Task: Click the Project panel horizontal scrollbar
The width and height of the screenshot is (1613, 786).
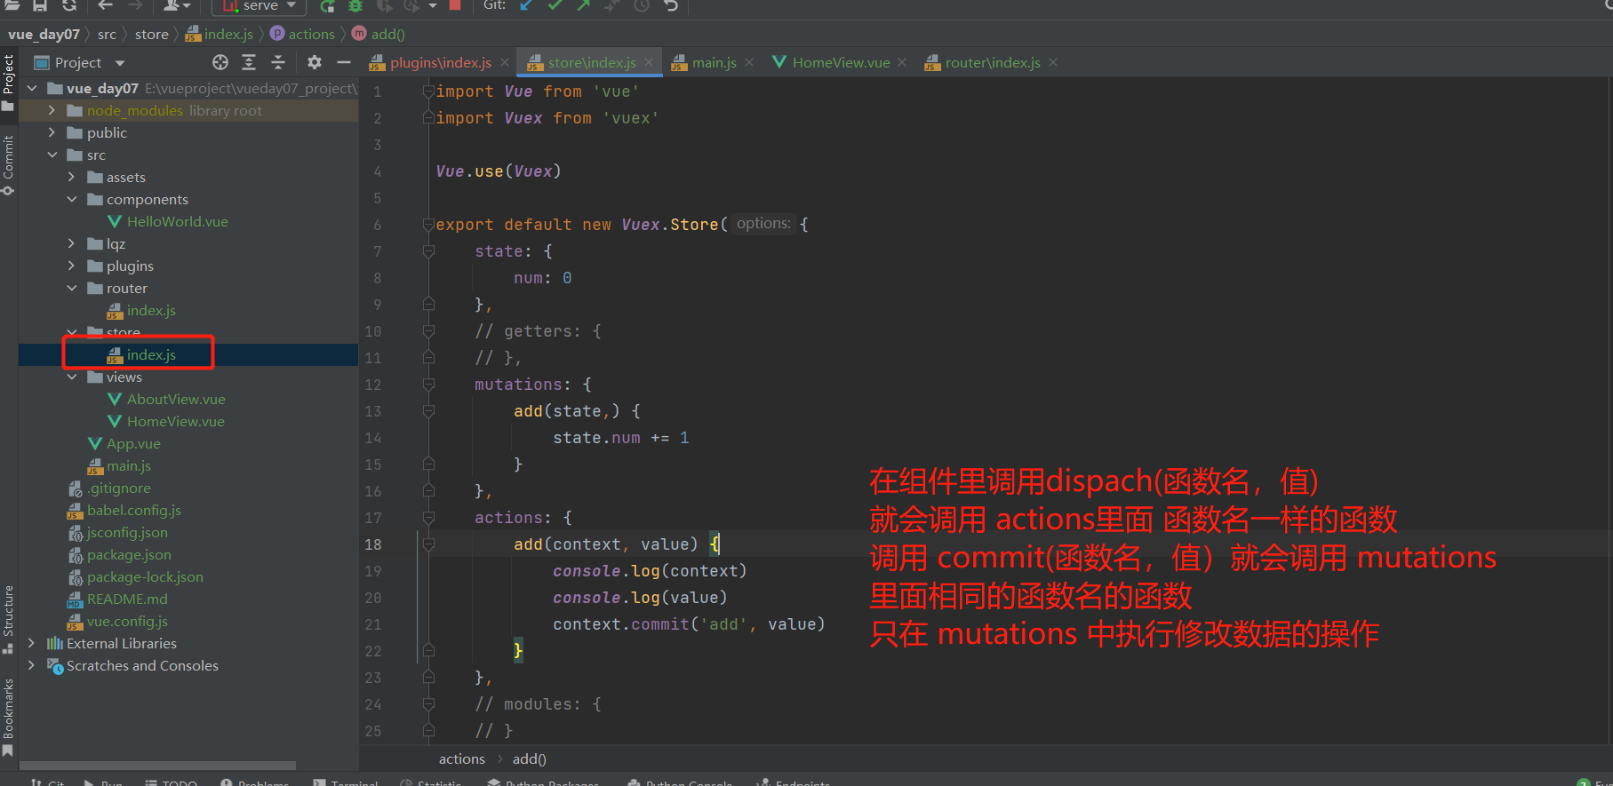Action: (x=157, y=765)
